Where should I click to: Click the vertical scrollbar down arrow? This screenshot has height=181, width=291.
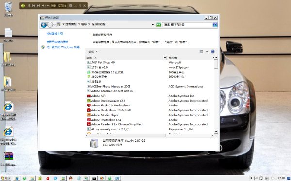click(x=216, y=132)
